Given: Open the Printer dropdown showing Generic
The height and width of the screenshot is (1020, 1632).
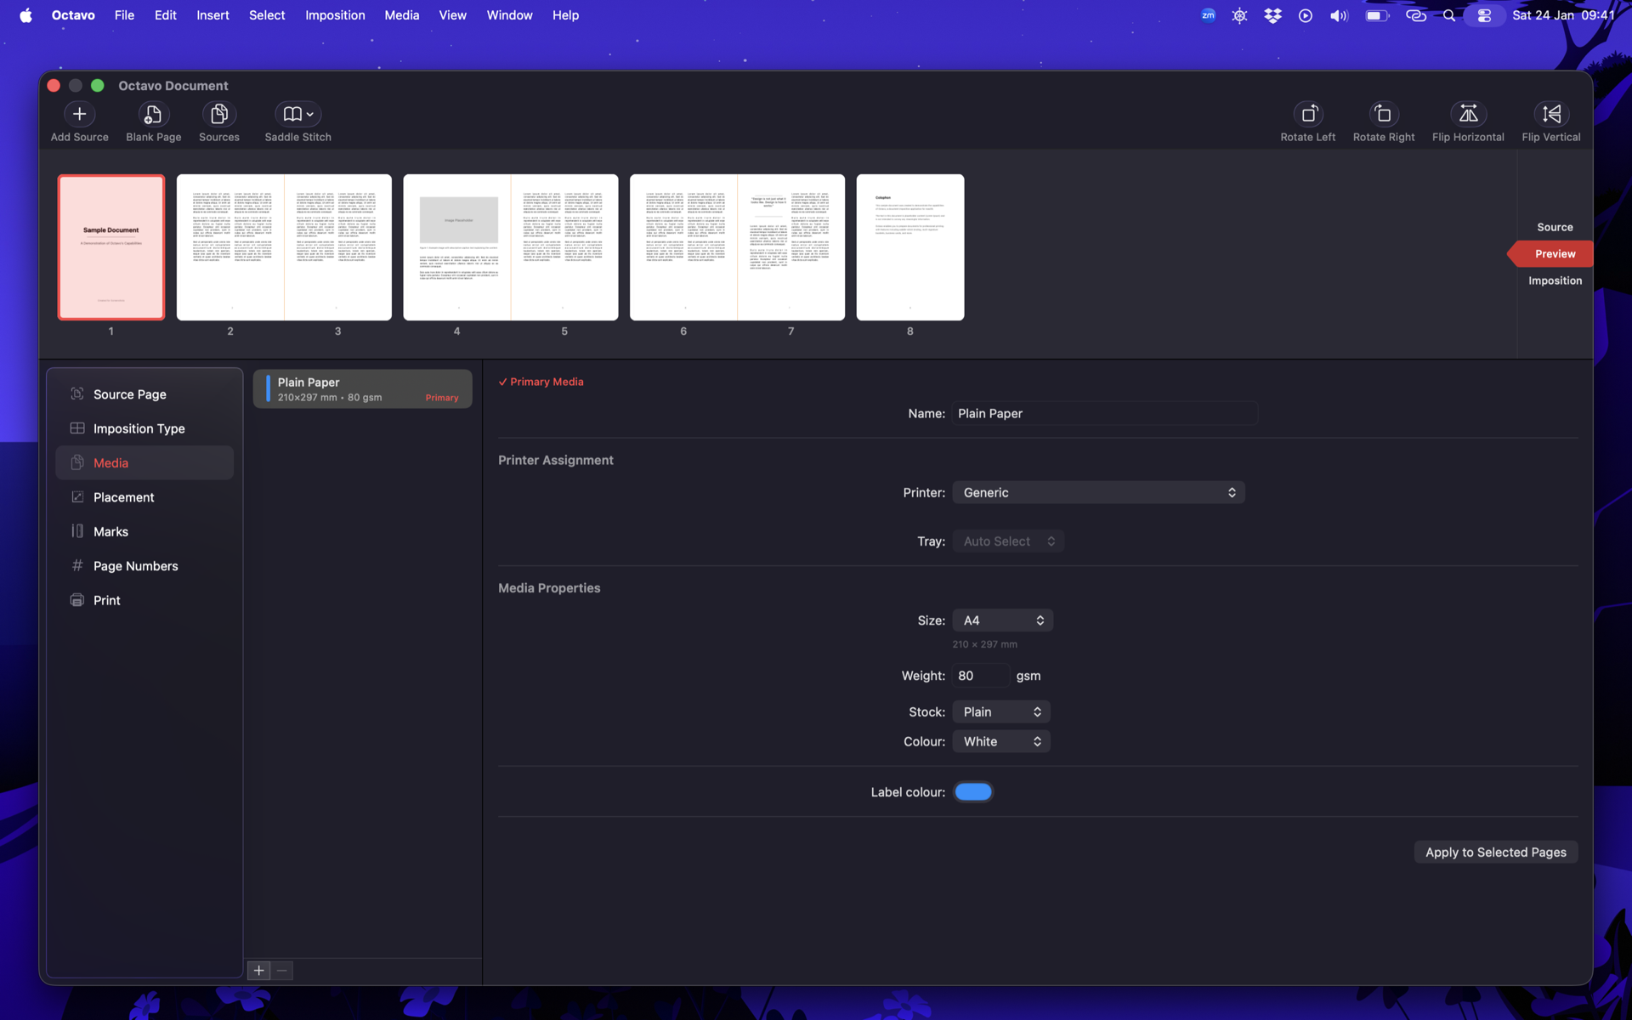Looking at the screenshot, I should point(1097,492).
